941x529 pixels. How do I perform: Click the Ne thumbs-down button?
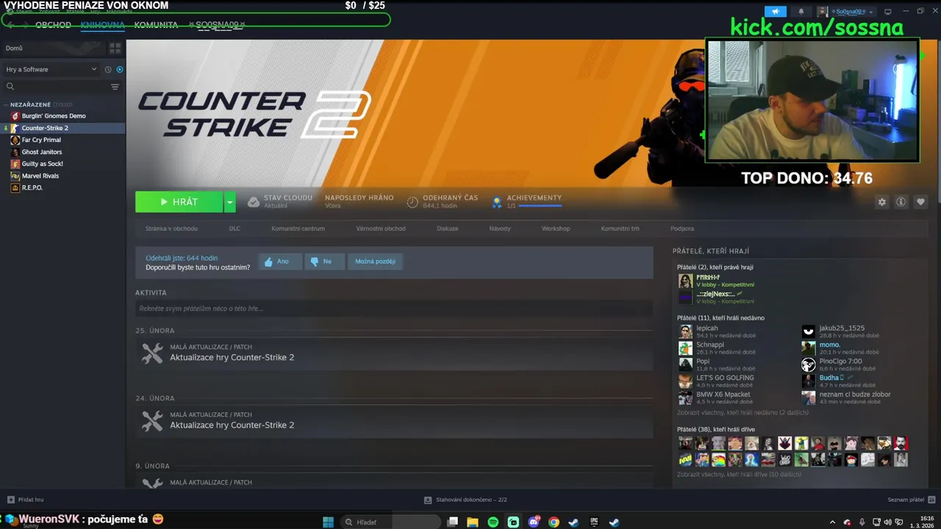(x=324, y=262)
